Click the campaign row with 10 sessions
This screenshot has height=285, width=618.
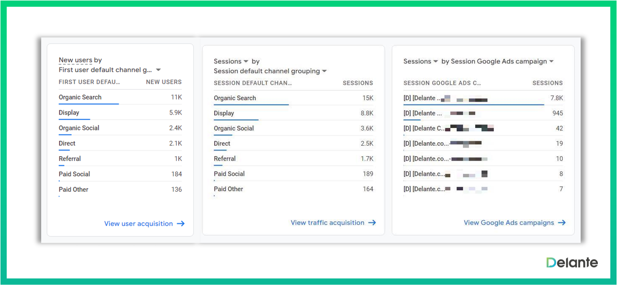pyautogui.click(x=483, y=159)
